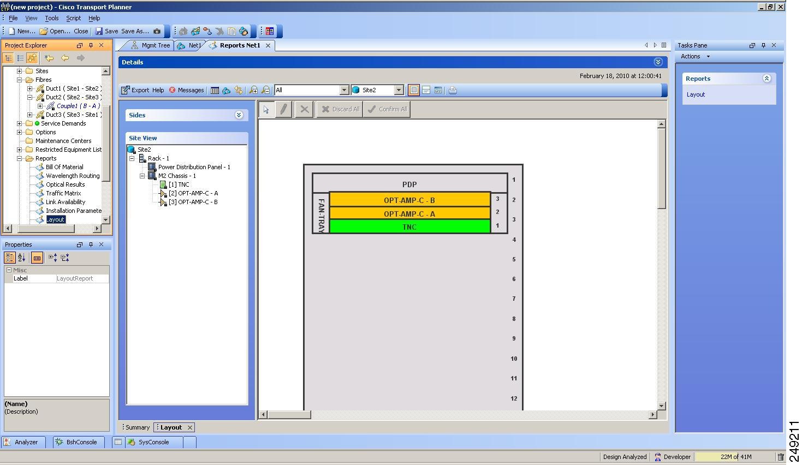This screenshot has width=802, height=465.
Task: Open the Tools menu
Action: [51, 18]
